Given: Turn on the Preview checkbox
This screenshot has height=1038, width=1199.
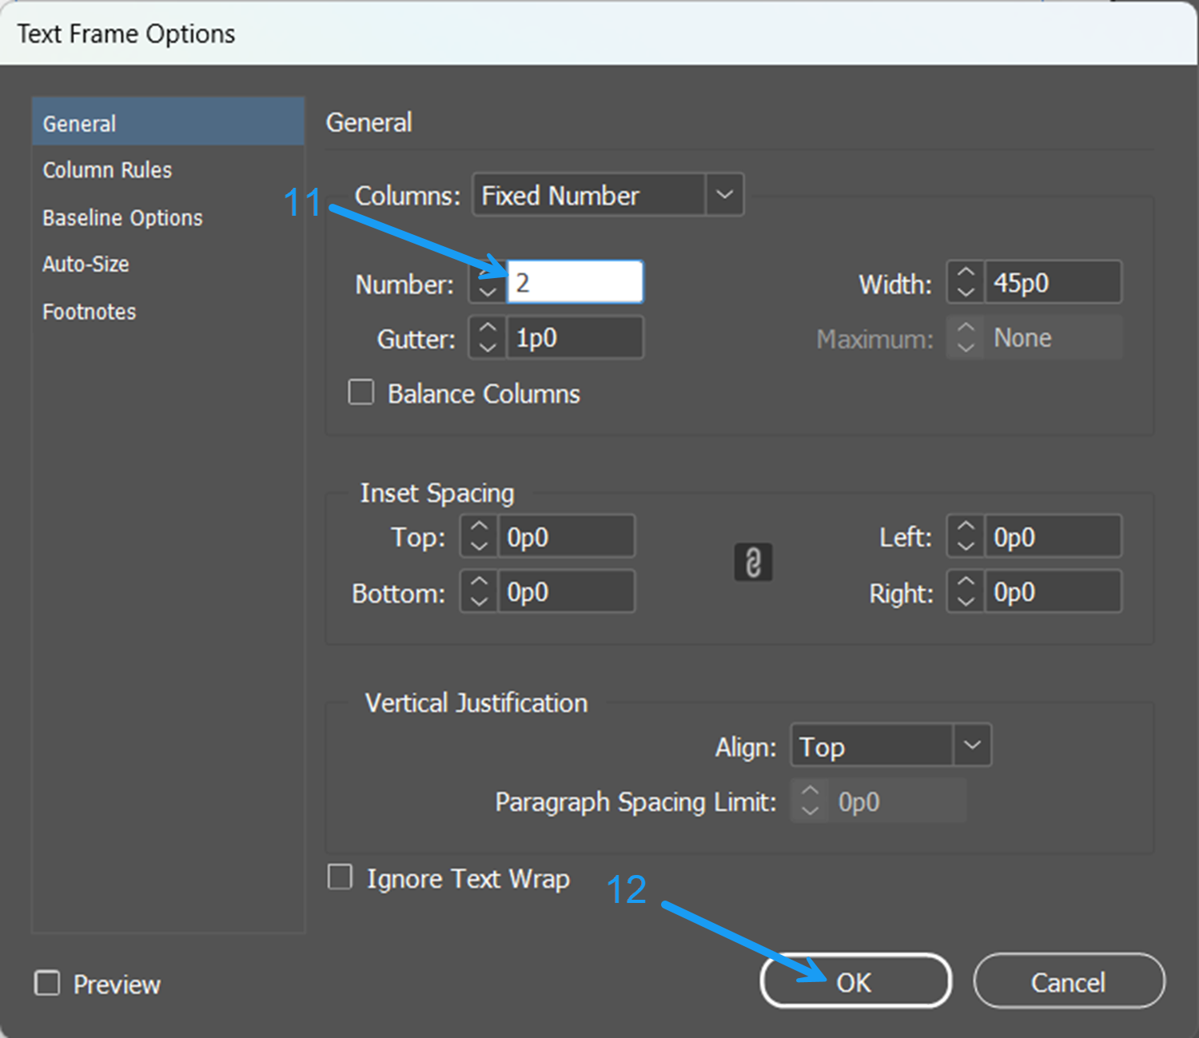Looking at the screenshot, I should point(46,984).
